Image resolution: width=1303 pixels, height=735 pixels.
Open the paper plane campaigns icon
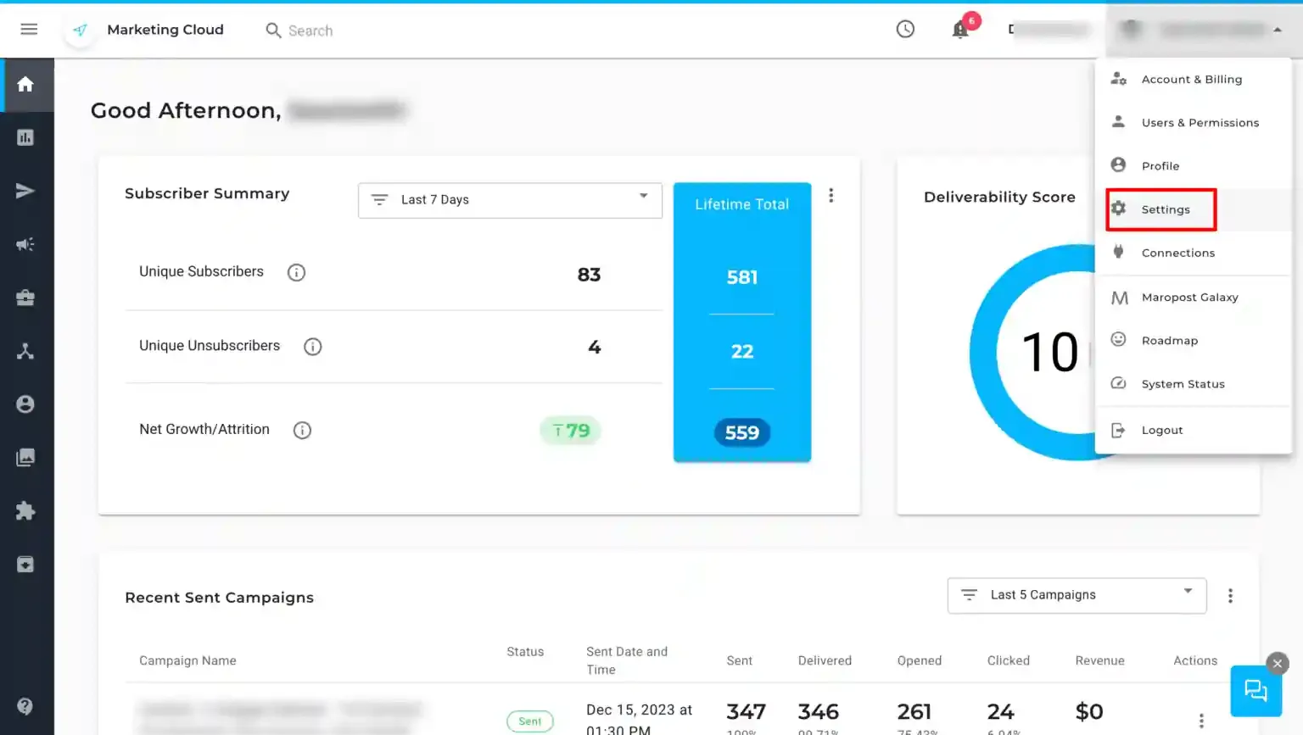[x=25, y=191]
